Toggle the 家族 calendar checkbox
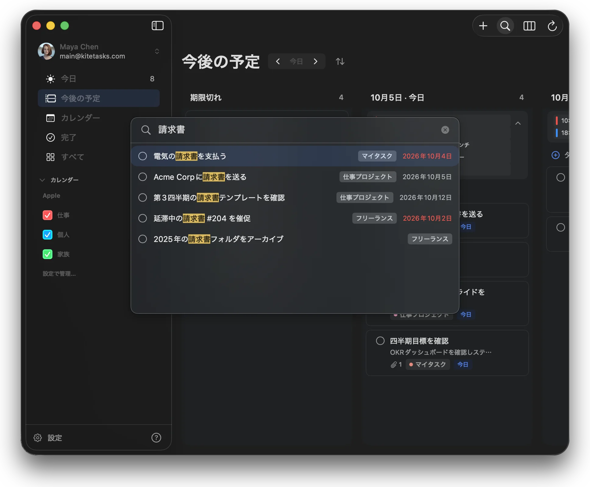Image resolution: width=590 pixels, height=487 pixels. pos(48,254)
